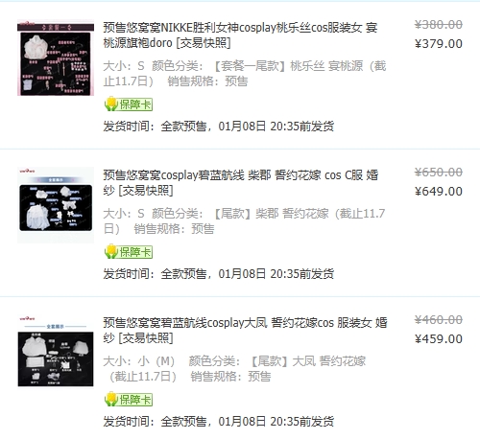Click the 大凤 order's 发货时间 shipping line
This screenshot has height=439, width=480.
pyautogui.click(x=219, y=422)
